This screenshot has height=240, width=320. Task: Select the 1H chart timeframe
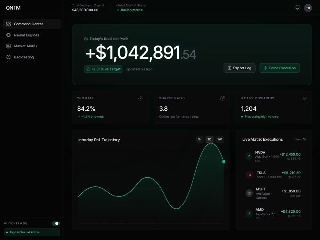(x=200, y=140)
